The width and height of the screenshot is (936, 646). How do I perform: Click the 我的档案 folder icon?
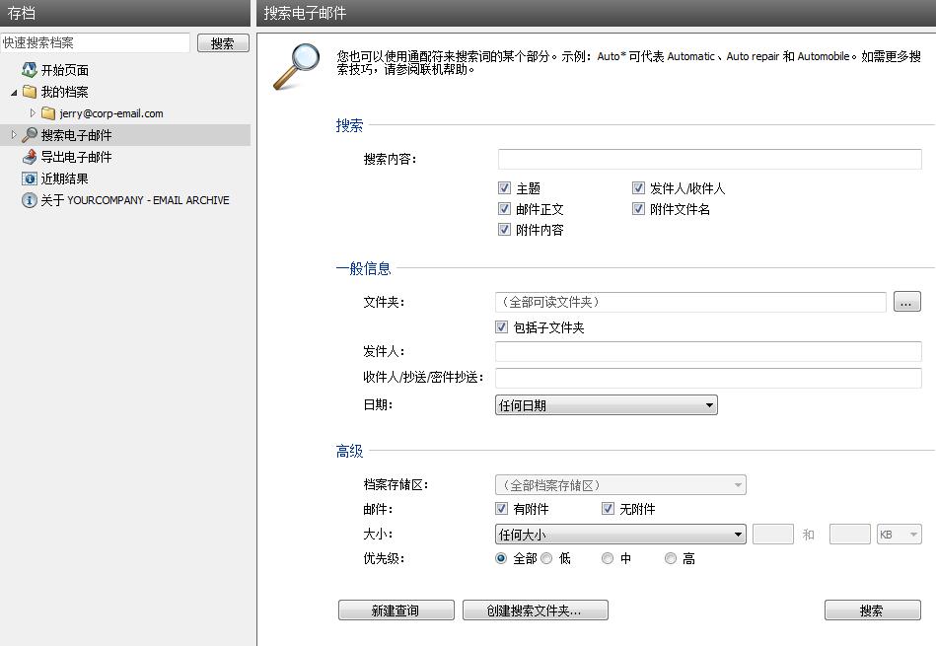click(30, 92)
